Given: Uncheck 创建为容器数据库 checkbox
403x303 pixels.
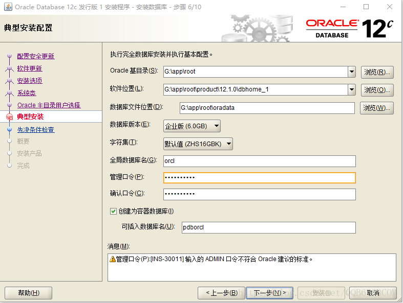Looking at the screenshot, I should click(x=113, y=211).
